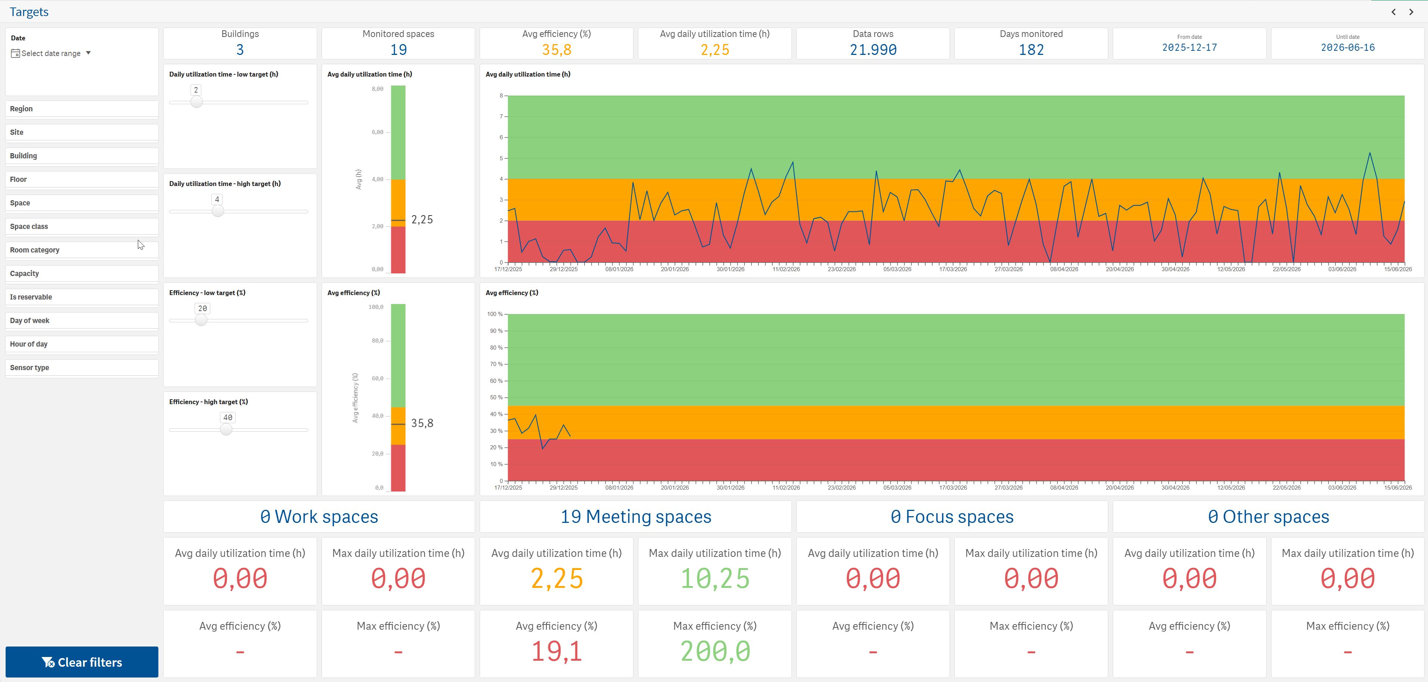The image size is (1428, 682).
Task: Open the Sensor type filter
Action: coord(81,368)
